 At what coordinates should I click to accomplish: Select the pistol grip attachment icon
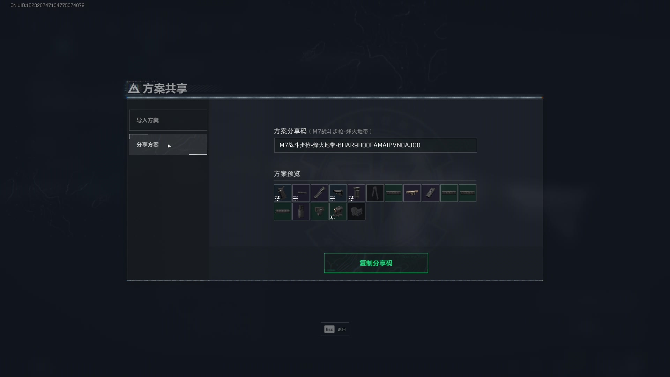point(282,193)
